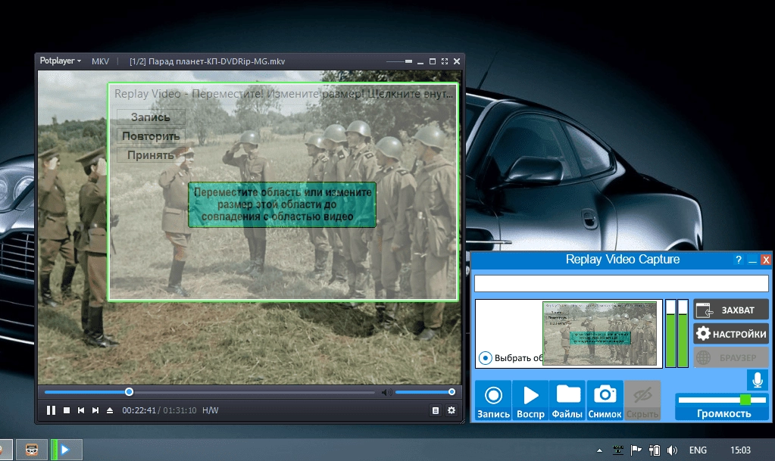This screenshot has width=775, height=461.
Task: Mute audio with PotPlayer speaker icon
Action: click(386, 392)
